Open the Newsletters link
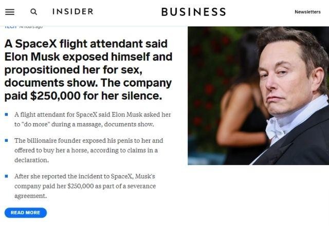The image size is (329, 226). click(307, 12)
